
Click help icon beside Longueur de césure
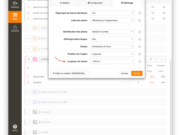(x=140, y=61)
